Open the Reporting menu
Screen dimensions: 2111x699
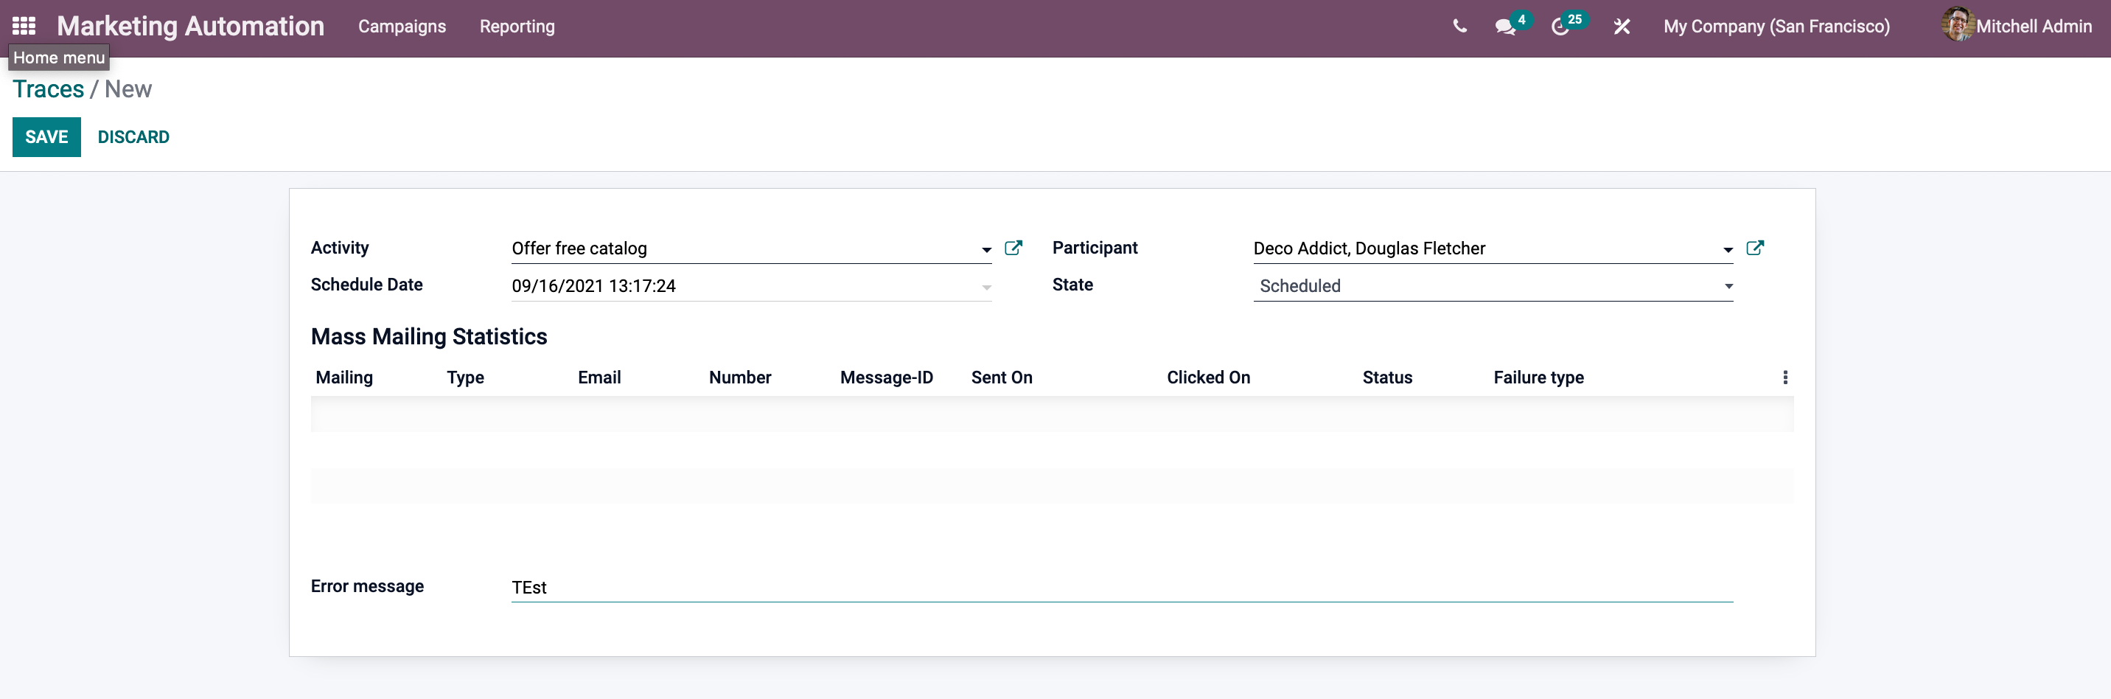[x=516, y=27]
